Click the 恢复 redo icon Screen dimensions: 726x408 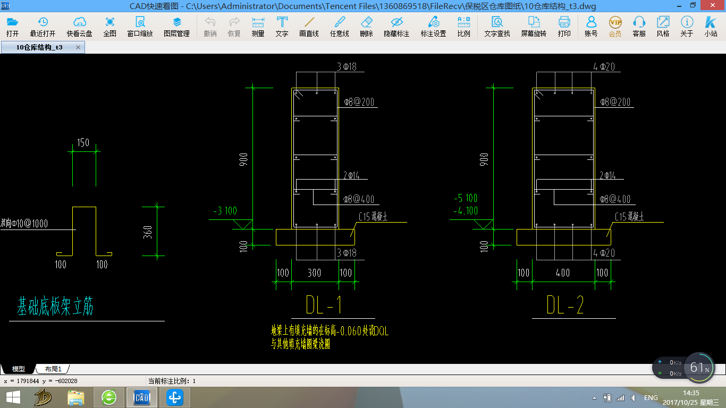234,27
